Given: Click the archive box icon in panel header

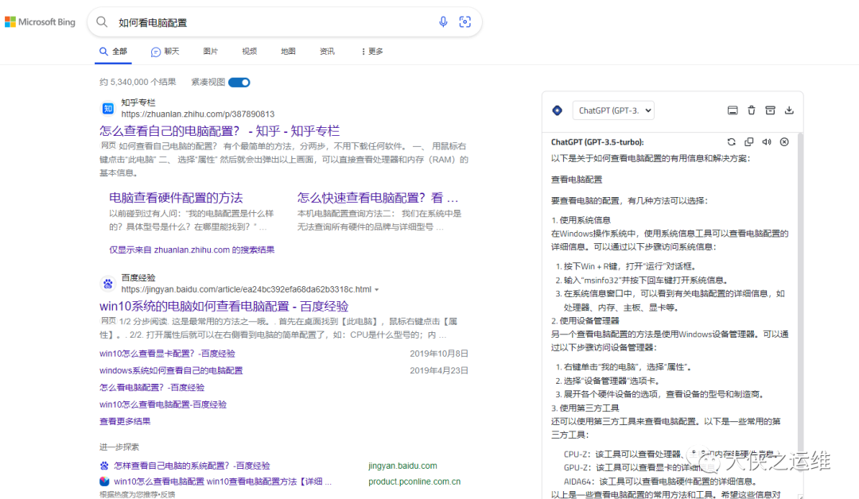Looking at the screenshot, I should tap(770, 110).
